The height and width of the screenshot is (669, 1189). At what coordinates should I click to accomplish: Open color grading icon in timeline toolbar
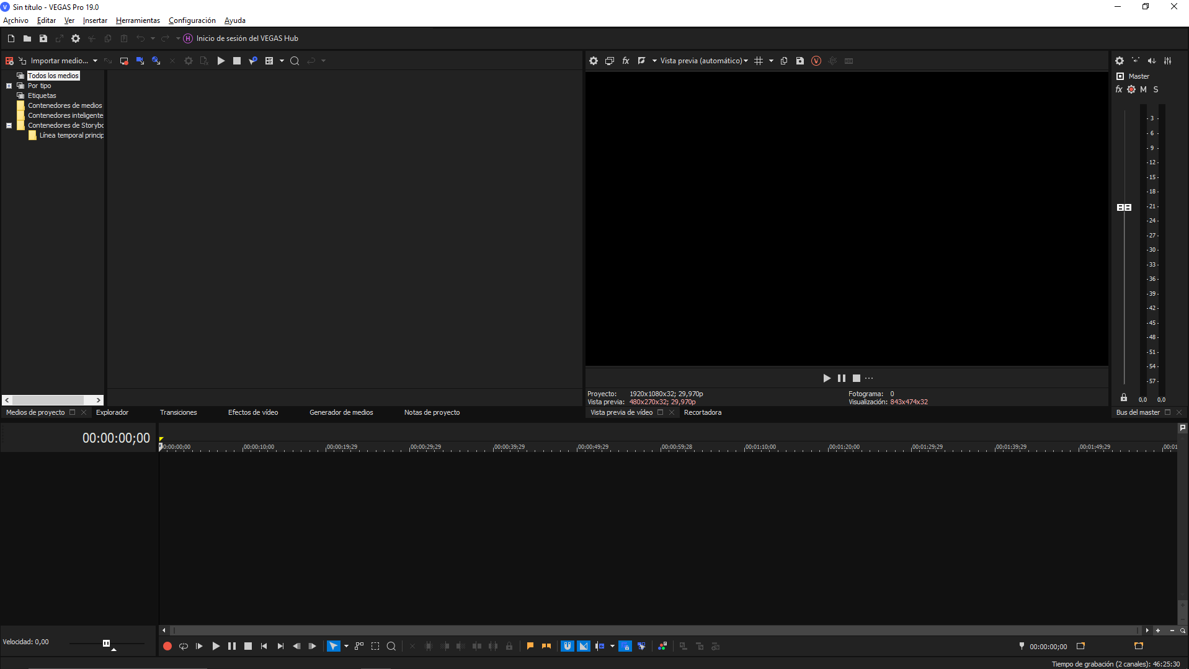662,646
